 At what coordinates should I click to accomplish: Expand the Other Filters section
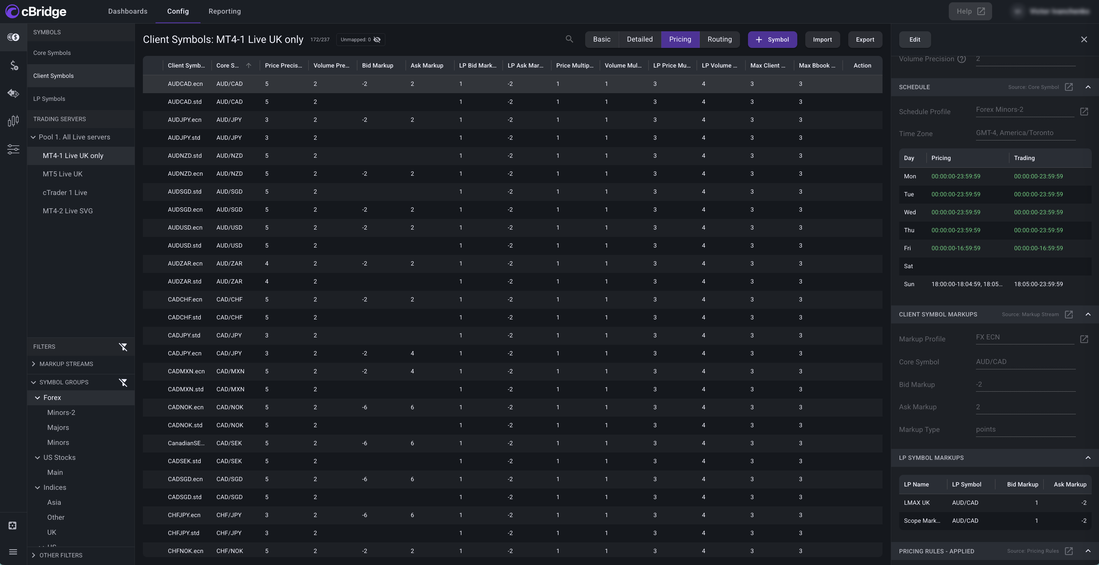click(34, 555)
